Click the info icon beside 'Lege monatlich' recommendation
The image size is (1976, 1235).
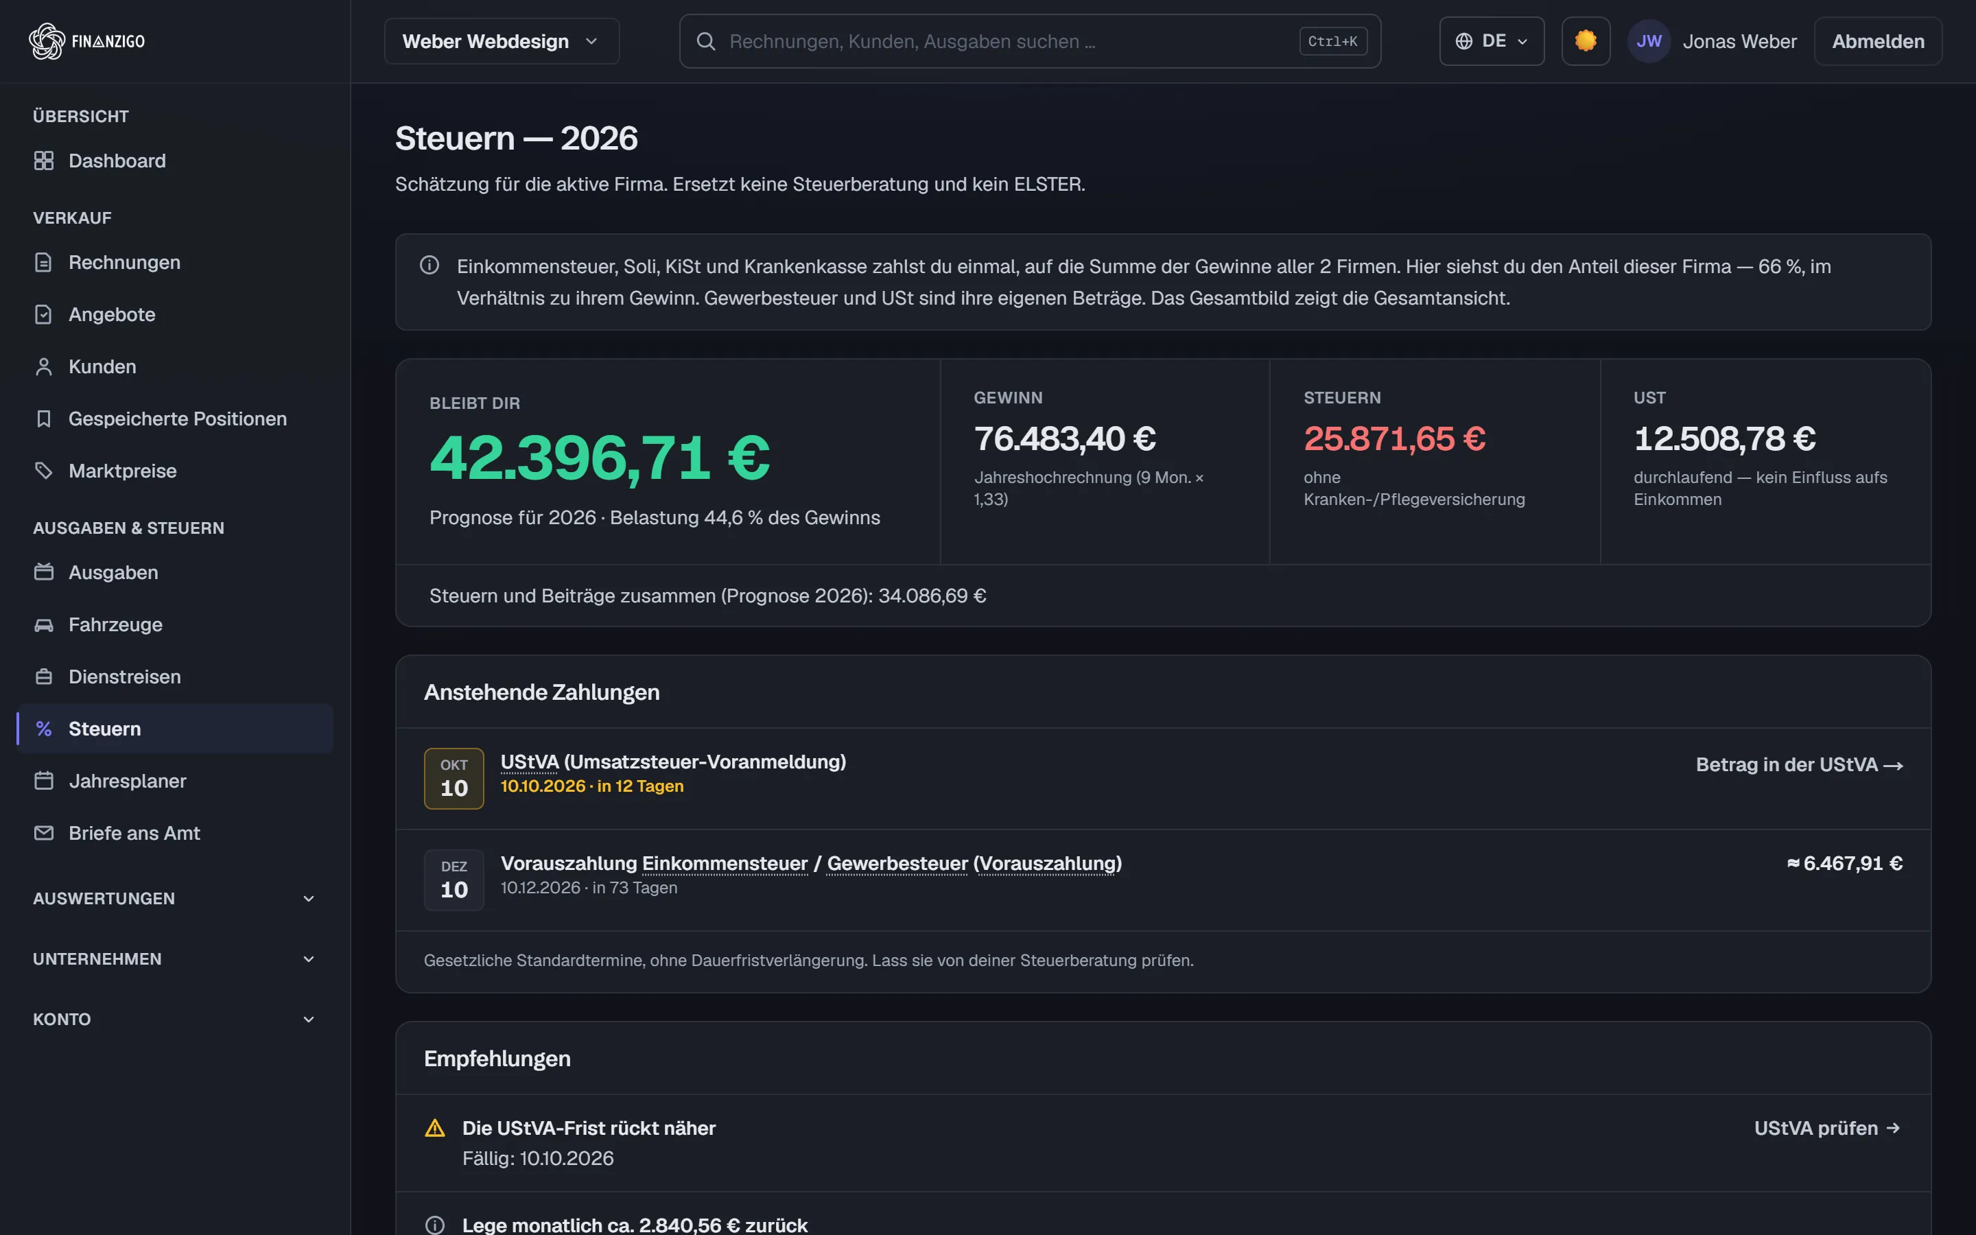click(x=435, y=1225)
